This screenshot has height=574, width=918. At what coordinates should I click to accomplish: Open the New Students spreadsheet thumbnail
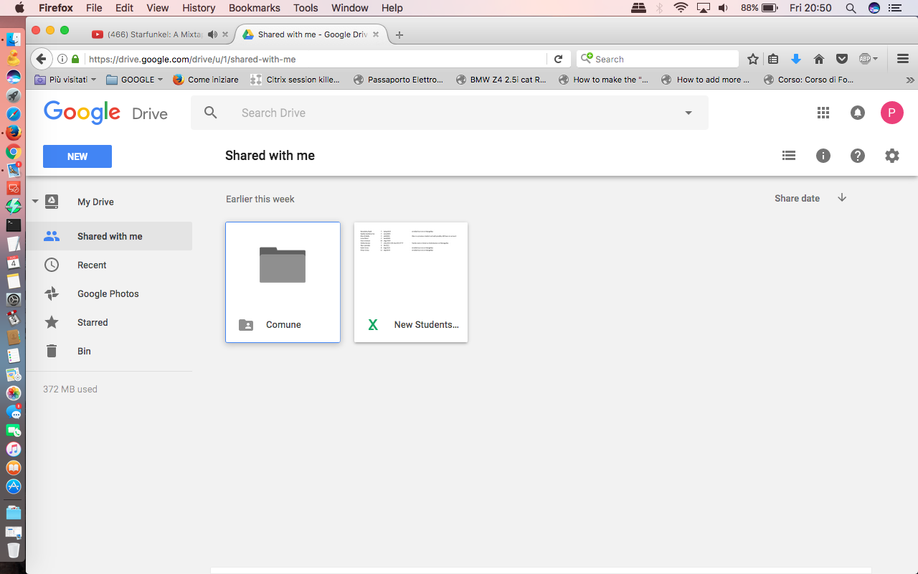411,282
